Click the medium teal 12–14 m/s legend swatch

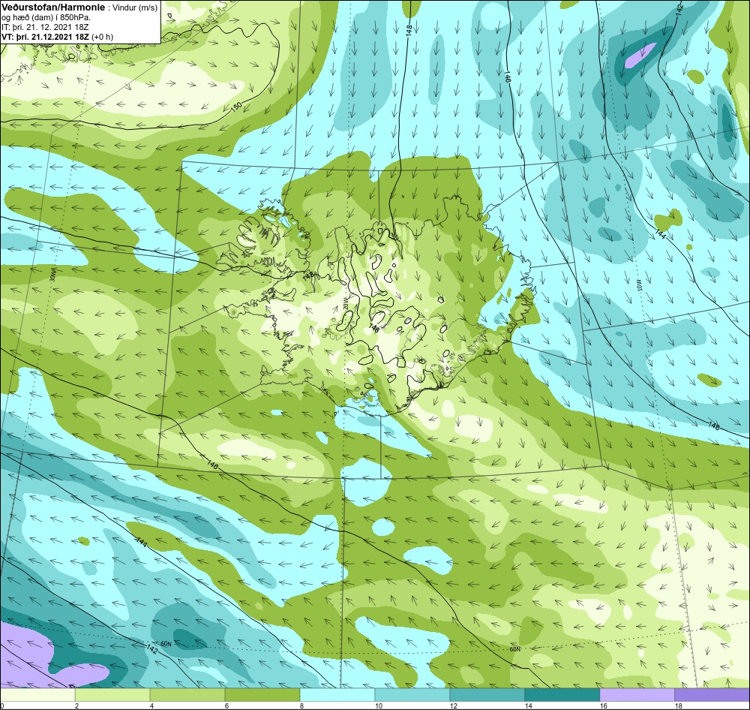tap(487, 695)
